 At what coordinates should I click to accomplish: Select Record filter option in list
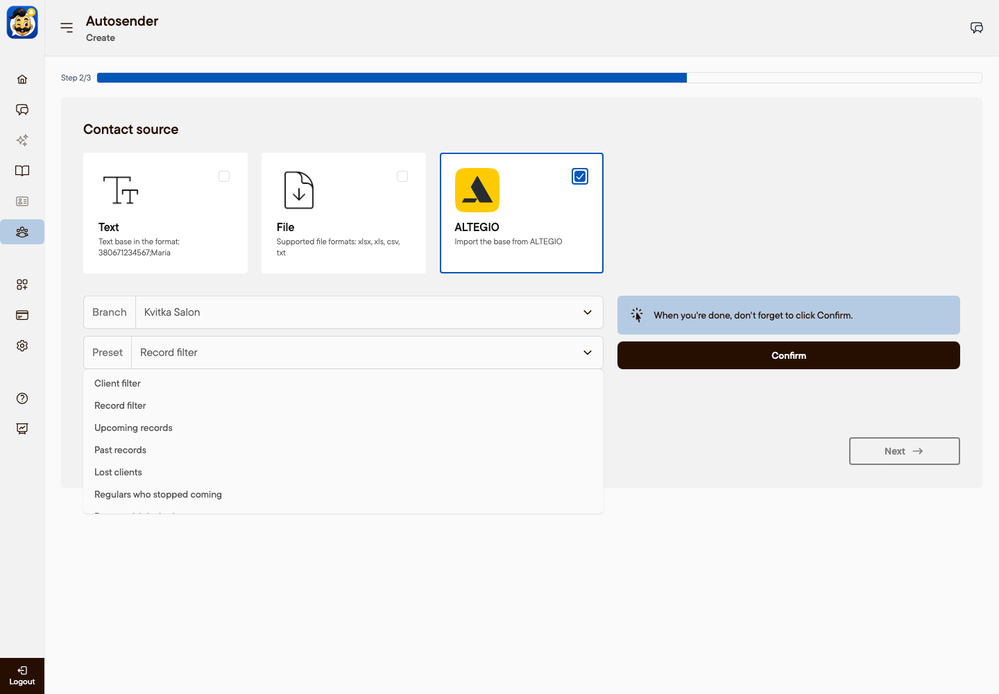(343, 405)
